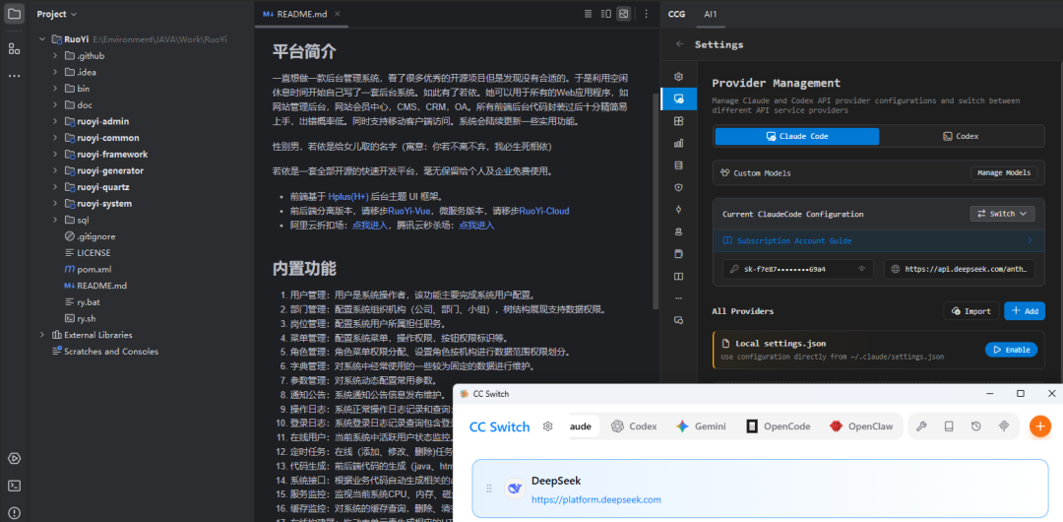Close the README.md tab

click(338, 14)
